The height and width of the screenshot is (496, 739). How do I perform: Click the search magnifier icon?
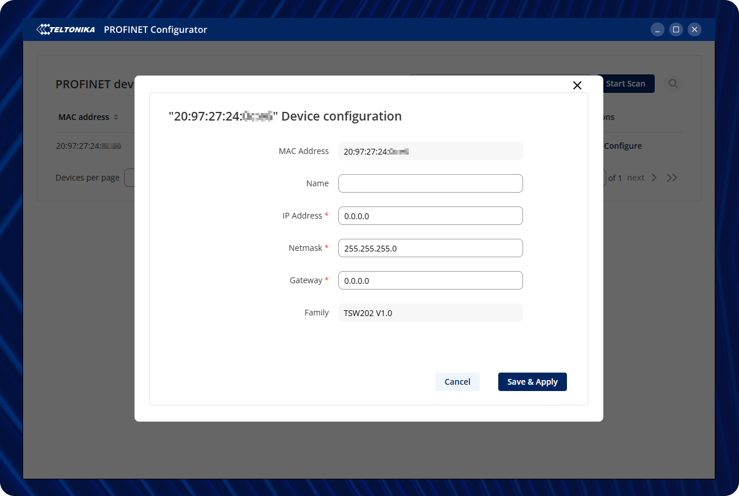coord(673,84)
